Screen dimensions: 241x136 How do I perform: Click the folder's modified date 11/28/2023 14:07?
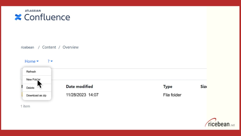coord(82,95)
